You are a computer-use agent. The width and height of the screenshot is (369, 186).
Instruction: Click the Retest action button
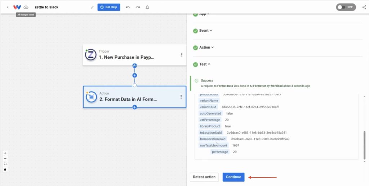(204, 177)
